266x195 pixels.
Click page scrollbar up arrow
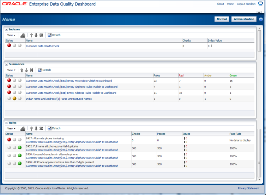259,28
